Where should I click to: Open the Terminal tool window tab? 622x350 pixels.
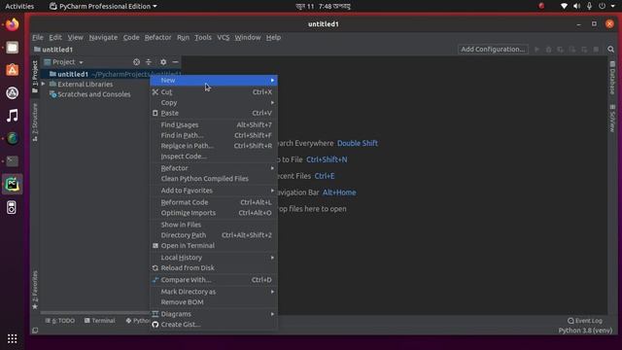pos(99,321)
